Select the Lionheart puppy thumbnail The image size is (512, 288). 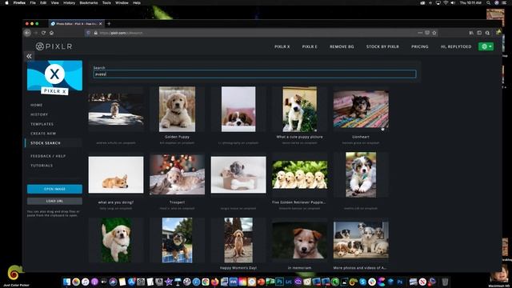tap(361, 109)
